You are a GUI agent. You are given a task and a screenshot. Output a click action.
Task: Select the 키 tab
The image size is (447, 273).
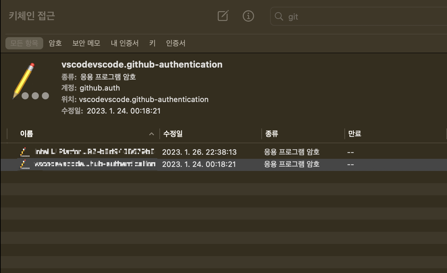pyautogui.click(x=152, y=43)
